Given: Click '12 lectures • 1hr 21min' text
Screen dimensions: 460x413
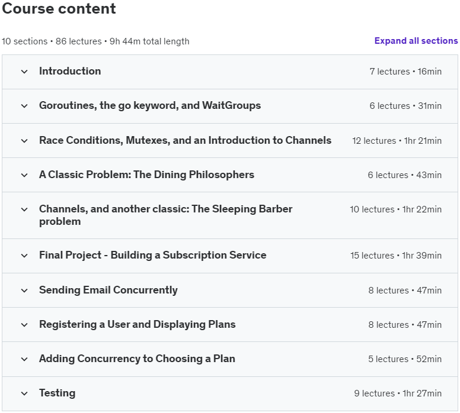Looking at the screenshot, I should (397, 141).
